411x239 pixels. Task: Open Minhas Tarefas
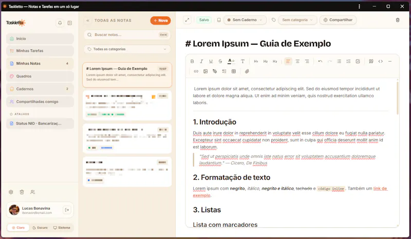coord(40,51)
